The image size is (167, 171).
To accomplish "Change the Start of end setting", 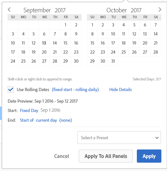I will (27, 120).
